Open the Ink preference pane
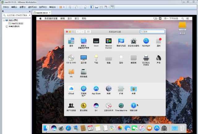The height and width of the screenshot is (134, 198). [71, 73]
